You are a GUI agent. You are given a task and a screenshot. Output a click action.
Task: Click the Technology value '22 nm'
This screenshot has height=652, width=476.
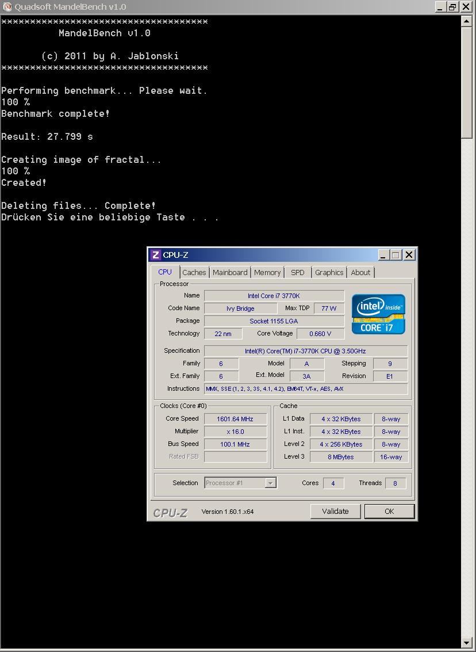tap(223, 334)
